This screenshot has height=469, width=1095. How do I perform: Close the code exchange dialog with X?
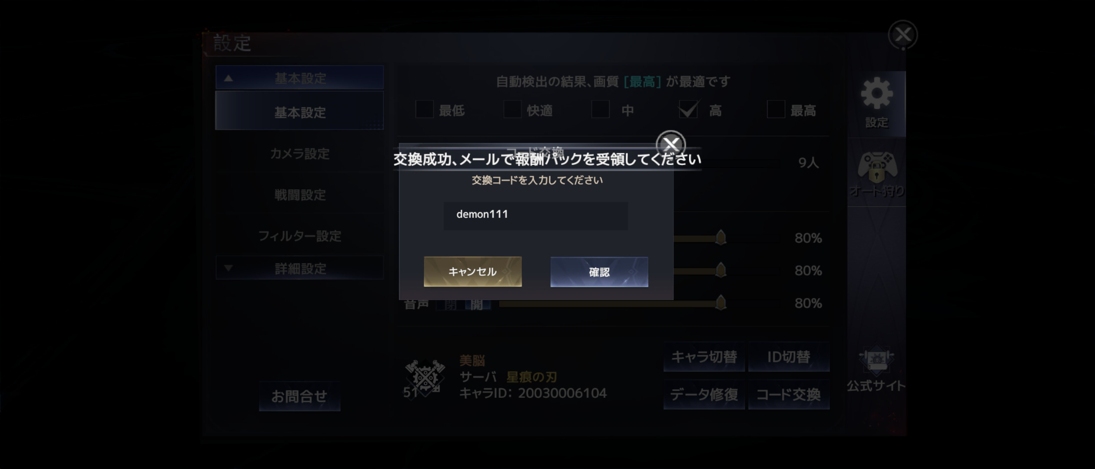coord(670,144)
